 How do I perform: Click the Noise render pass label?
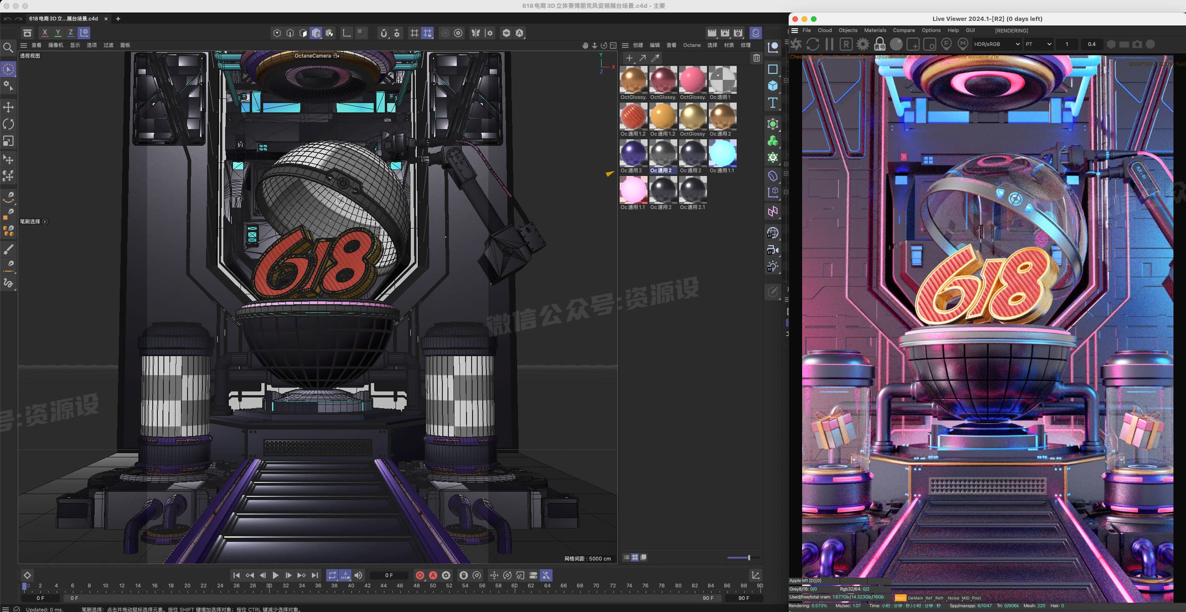click(x=953, y=598)
